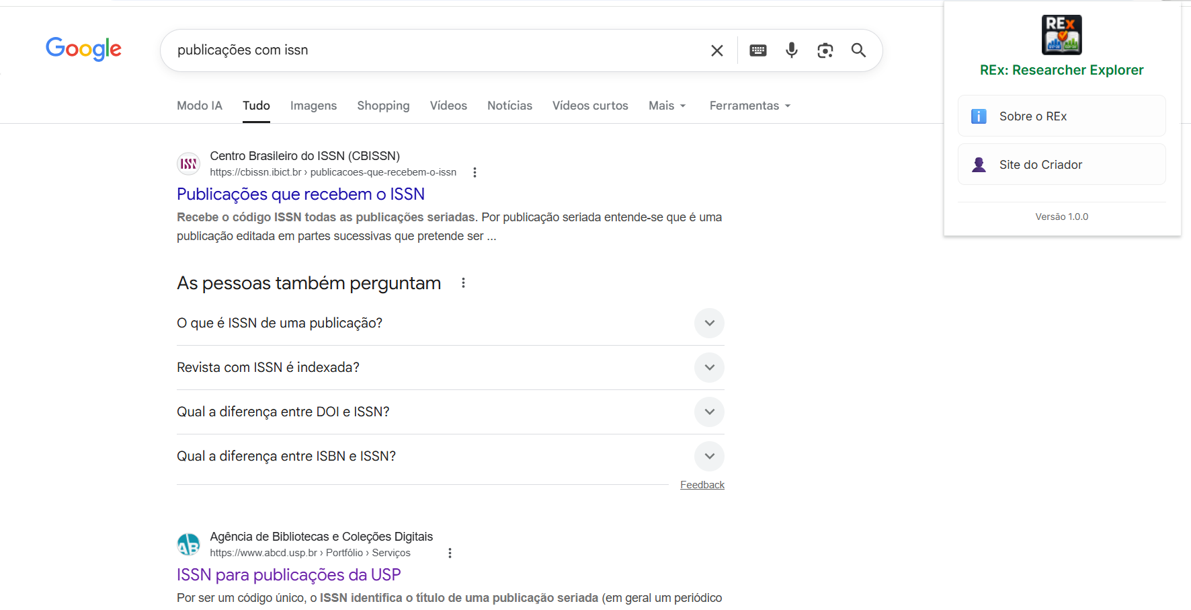The height and width of the screenshot is (610, 1191).
Task: Open options menu for the USP result
Action: 450,553
